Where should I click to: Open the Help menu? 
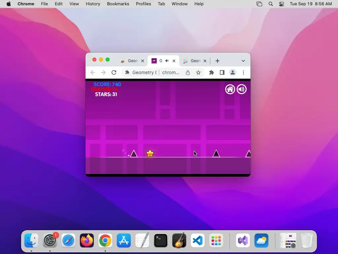click(199, 4)
